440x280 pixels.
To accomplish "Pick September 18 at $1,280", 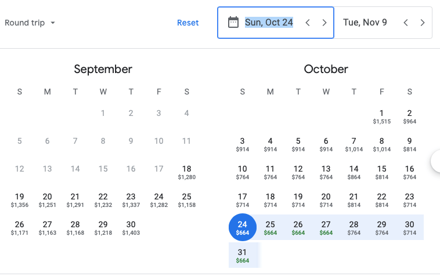I will pyautogui.click(x=187, y=172).
